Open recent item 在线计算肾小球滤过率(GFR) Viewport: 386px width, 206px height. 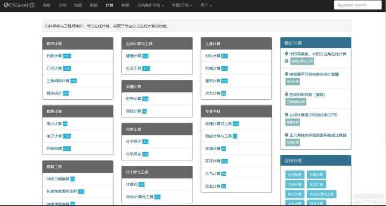313,115
